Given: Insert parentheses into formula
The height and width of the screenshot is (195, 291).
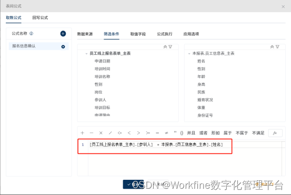Looking at the screenshot, I should coord(182,133).
